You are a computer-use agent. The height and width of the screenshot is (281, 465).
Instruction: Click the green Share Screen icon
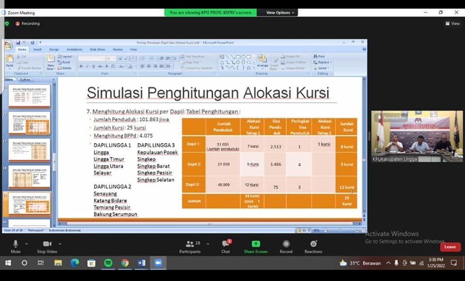255,244
